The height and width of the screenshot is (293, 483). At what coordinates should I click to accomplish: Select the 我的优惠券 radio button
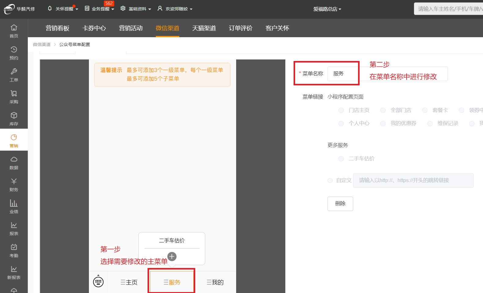click(383, 123)
